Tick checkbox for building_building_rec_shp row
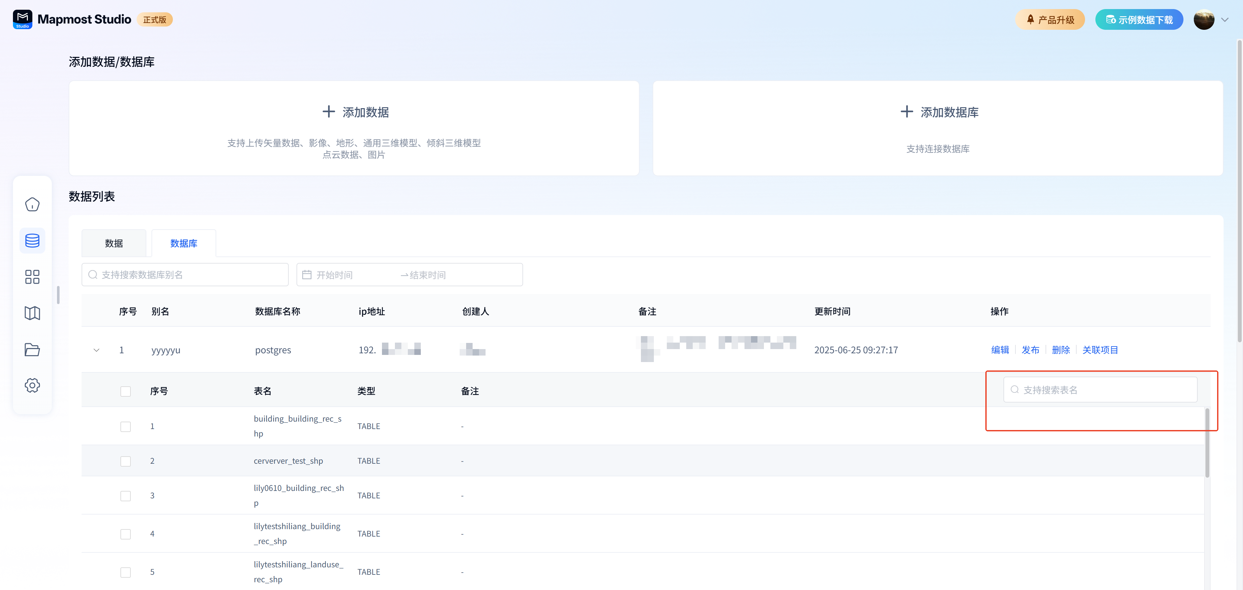The width and height of the screenshot is (1243, 590). point(126,426)
